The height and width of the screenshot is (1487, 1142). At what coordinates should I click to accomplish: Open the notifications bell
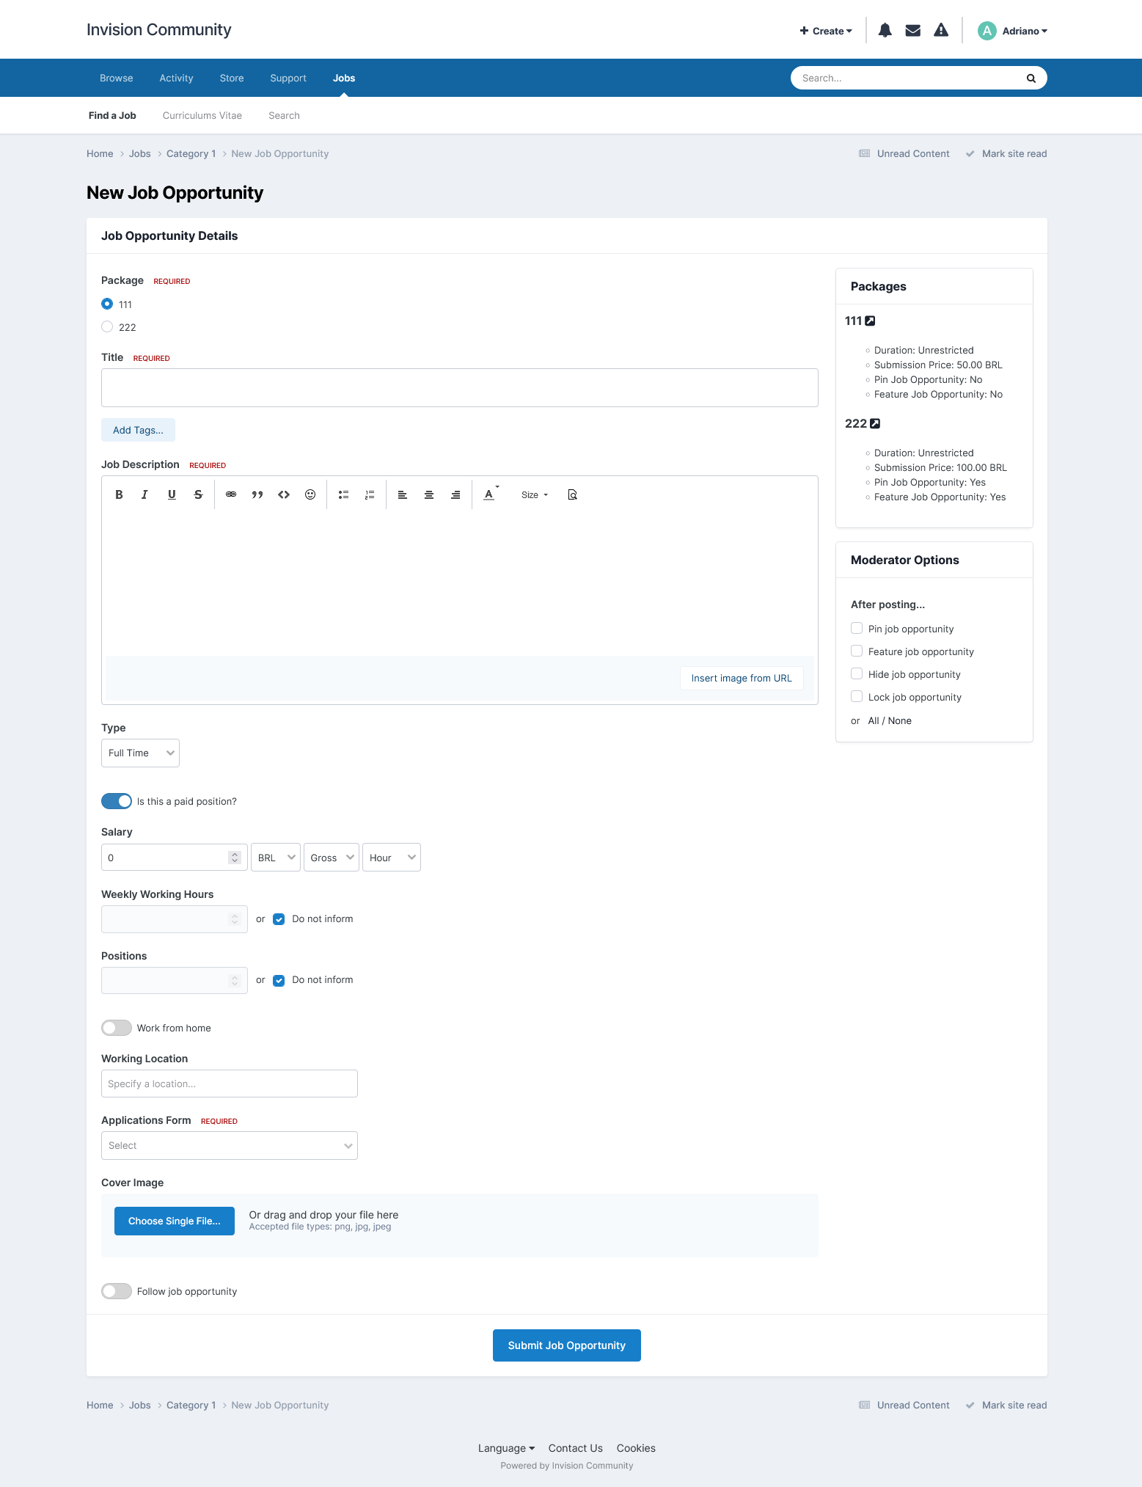pyautogui.click(x=885, y=30)
